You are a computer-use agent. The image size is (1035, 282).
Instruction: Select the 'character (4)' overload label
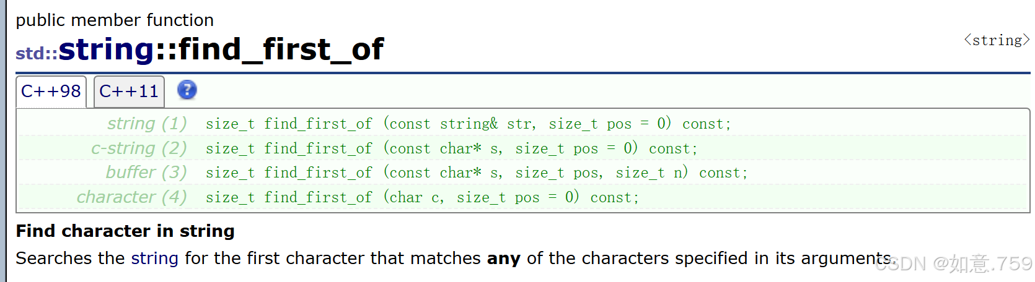[131, 197]
